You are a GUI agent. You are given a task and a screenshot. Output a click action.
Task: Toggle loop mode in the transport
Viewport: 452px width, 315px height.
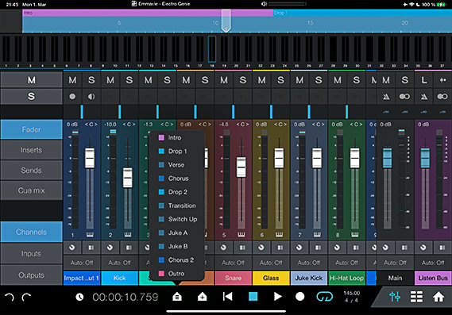[x=325, y=296]
